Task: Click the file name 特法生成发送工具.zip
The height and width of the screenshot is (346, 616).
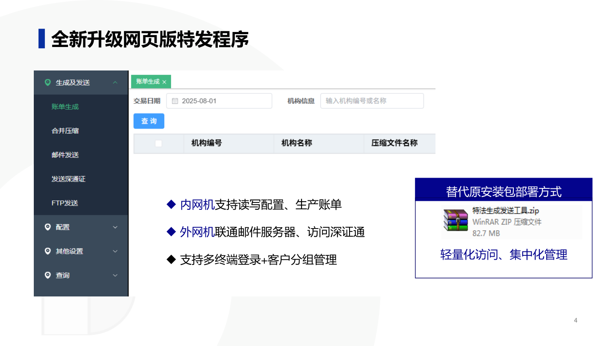Action: [x=506, y=211]
